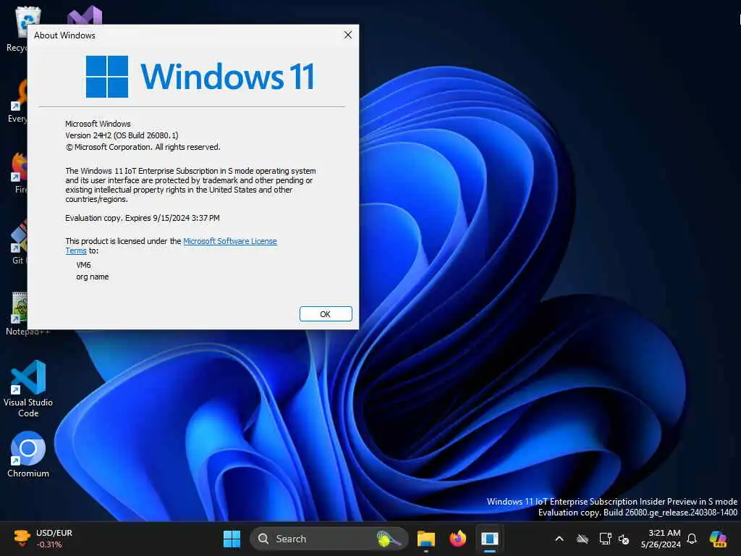This screenshot has width=741, height=556.
Task: Click OK in About Windows dialog
Action: pyautogui.click(x=326, y=314)
